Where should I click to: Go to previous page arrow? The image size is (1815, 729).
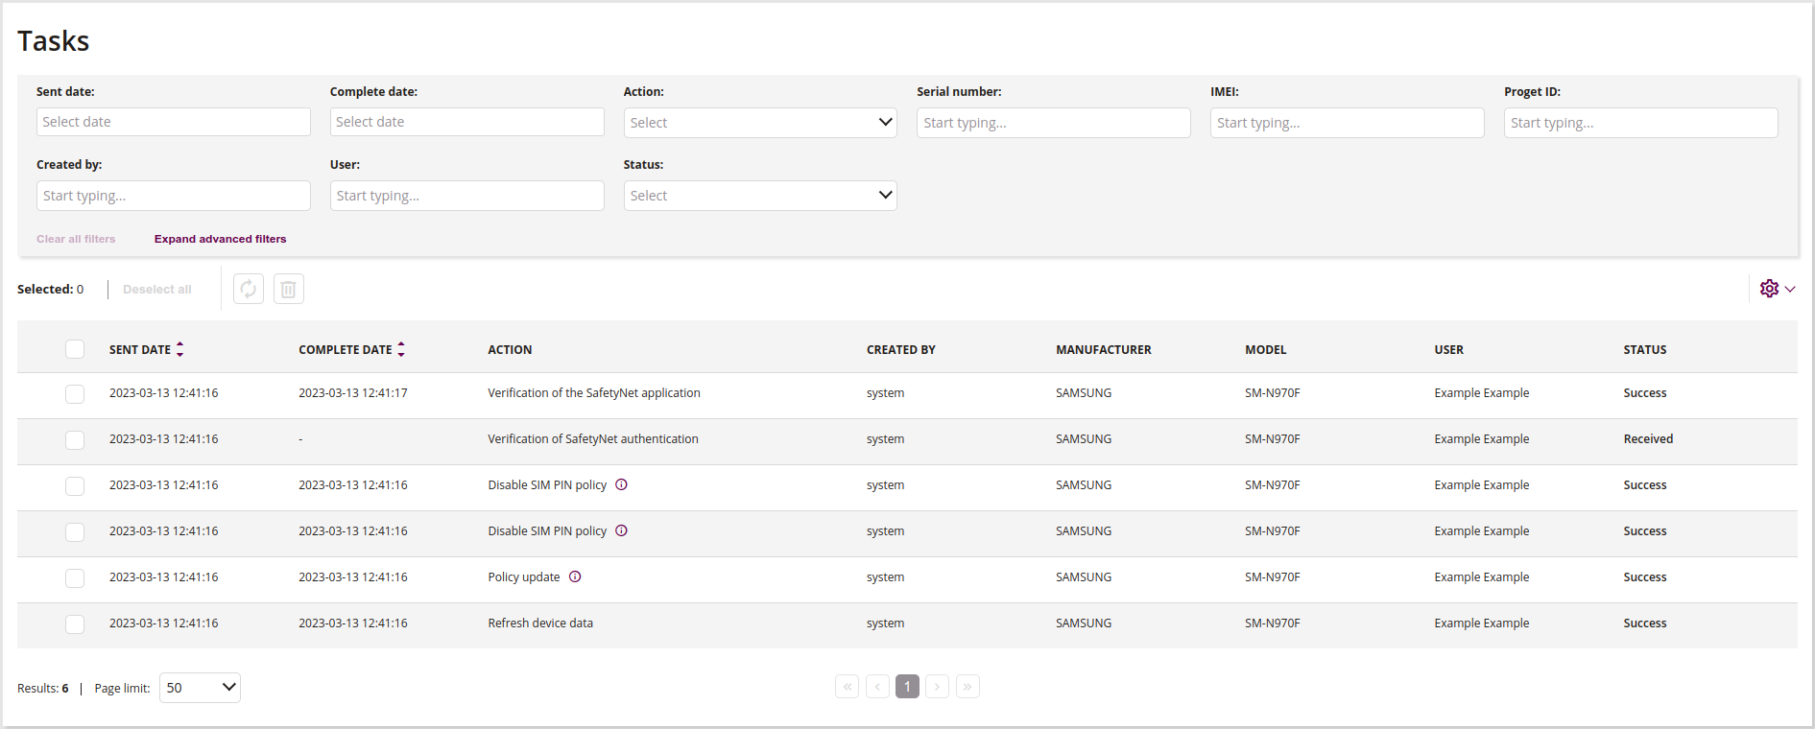point(877,687)
